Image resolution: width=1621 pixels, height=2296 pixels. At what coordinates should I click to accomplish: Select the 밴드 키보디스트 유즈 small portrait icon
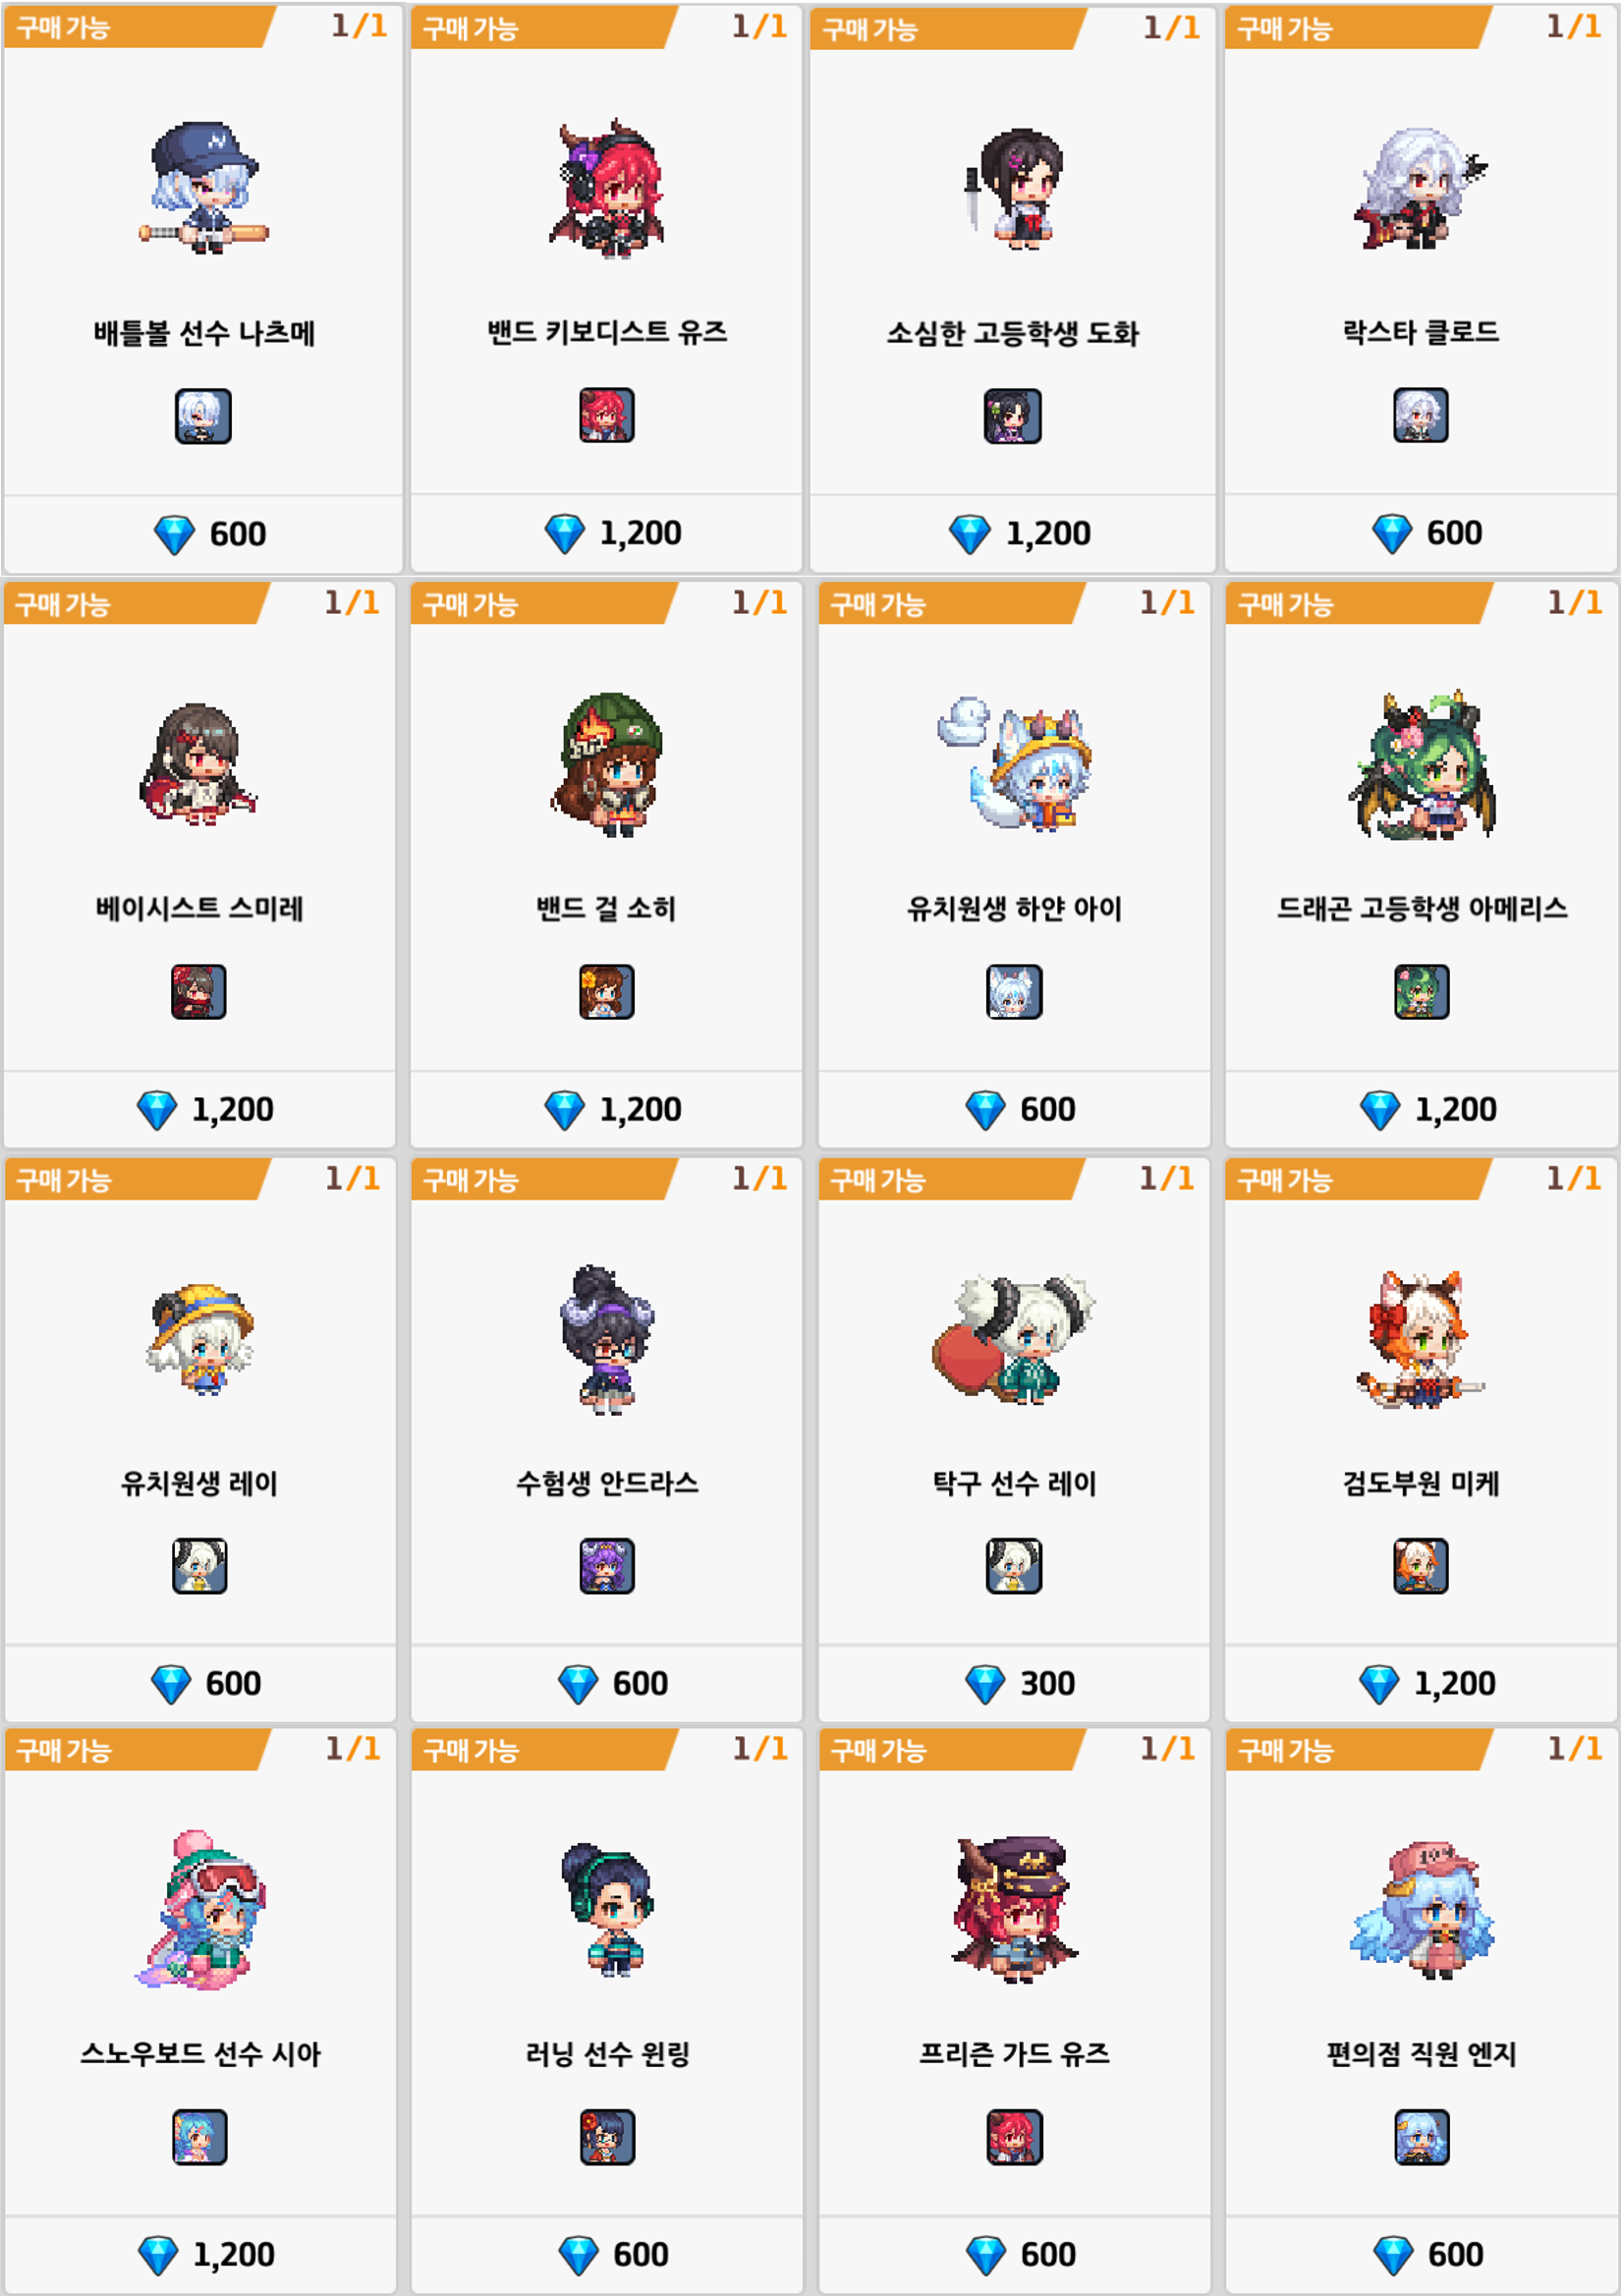607,415
